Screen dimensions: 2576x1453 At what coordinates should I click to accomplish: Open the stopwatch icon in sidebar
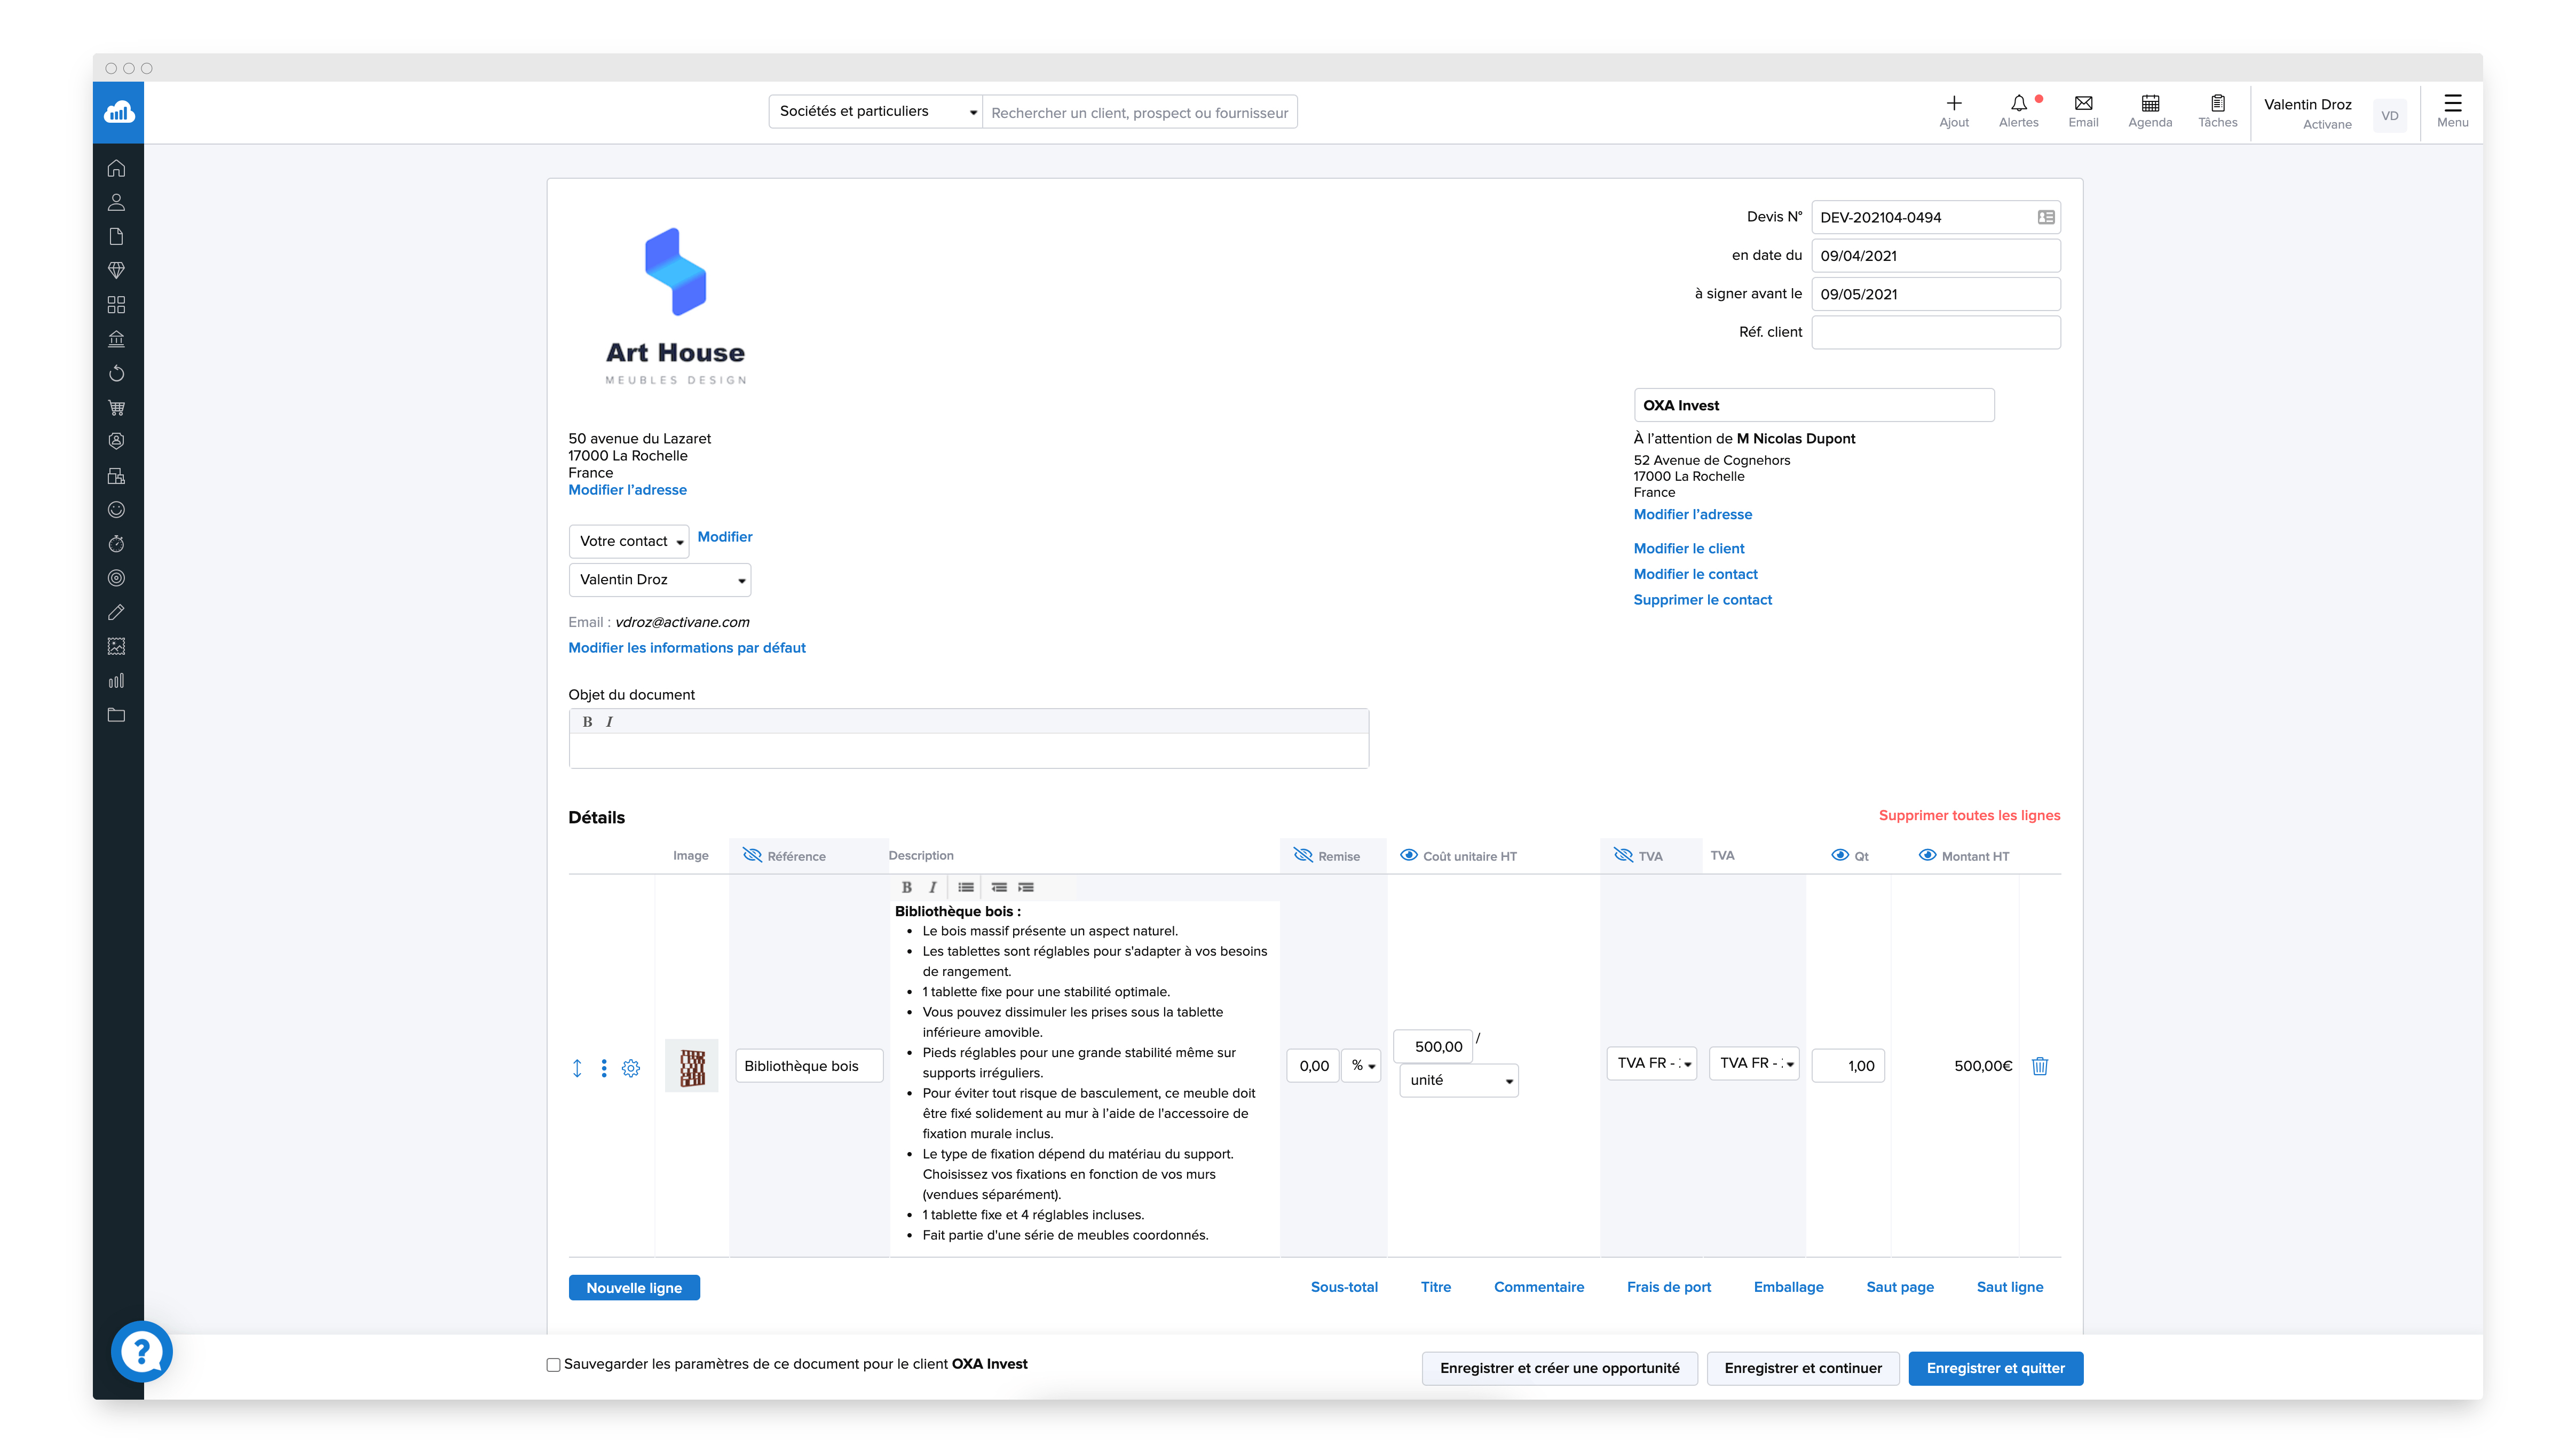coord(116,544)
